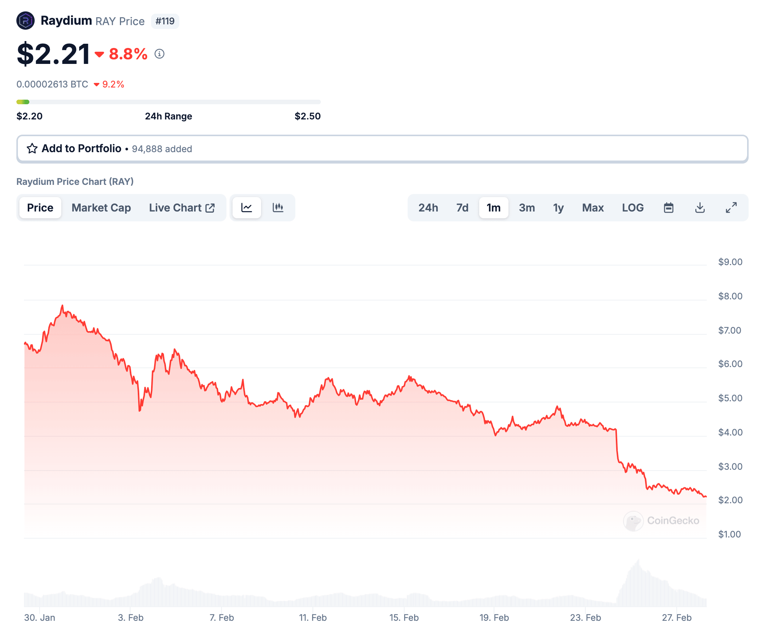The height and width of the screenshot is (636, 765).
Task: Click the $5.00 axis label
Action: 730,398
